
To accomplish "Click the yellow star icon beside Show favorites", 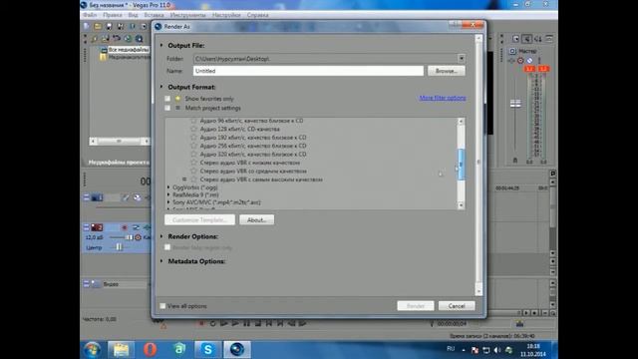I will (x=177, y=99).
